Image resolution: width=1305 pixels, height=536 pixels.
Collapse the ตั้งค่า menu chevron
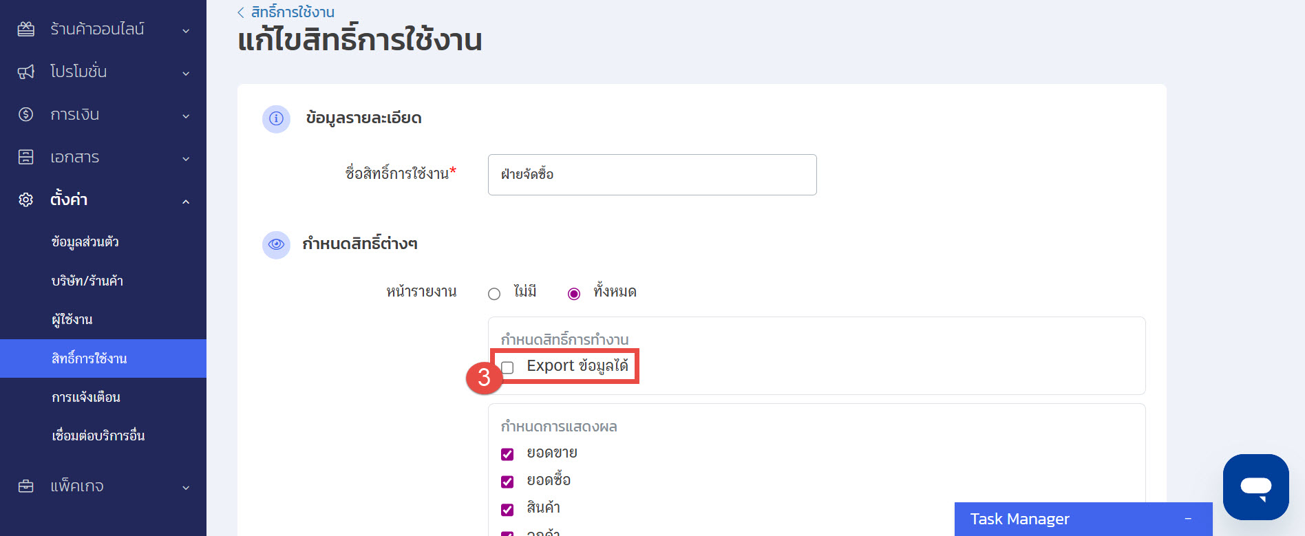[186, 201]
